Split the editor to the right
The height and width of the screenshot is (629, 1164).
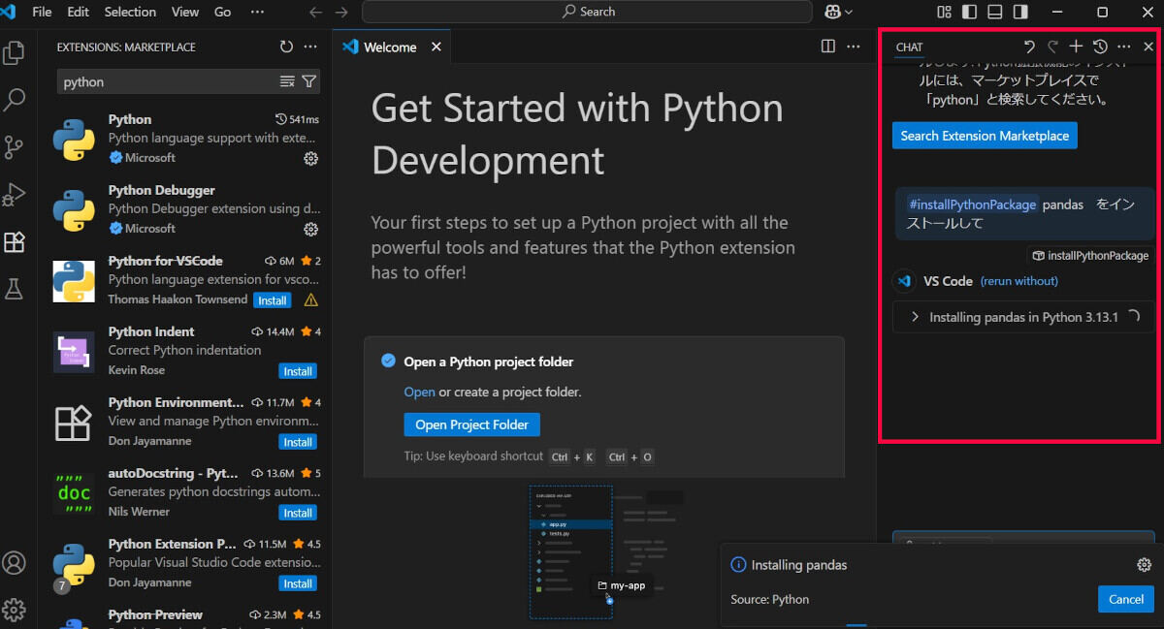tap(828, 47)
